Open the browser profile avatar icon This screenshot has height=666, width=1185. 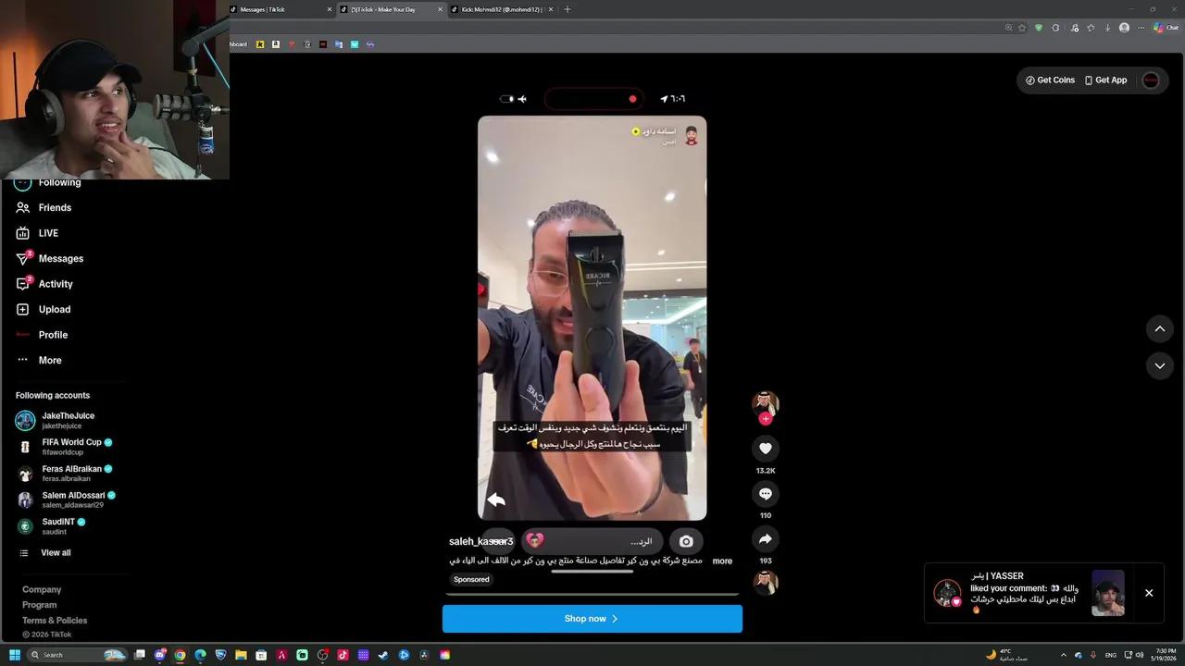point(1124,28)
